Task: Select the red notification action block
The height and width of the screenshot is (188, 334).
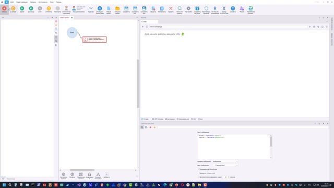Action: [x=94, y=40]
